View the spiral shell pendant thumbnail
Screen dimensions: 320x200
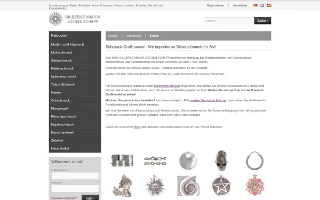pyautogui.click(x=188, y=186)
